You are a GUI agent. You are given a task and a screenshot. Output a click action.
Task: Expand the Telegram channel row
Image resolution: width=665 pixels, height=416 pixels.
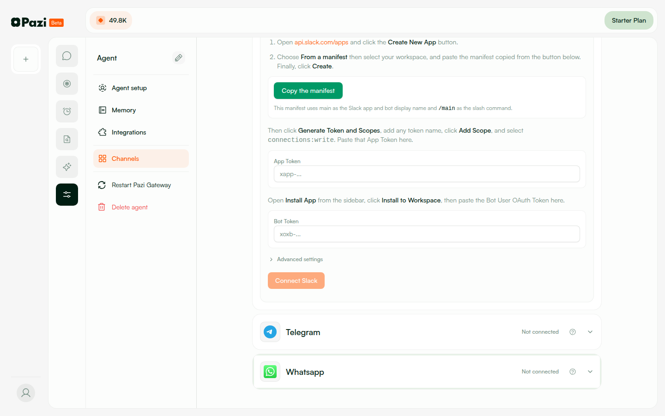[x=590, y=331]
